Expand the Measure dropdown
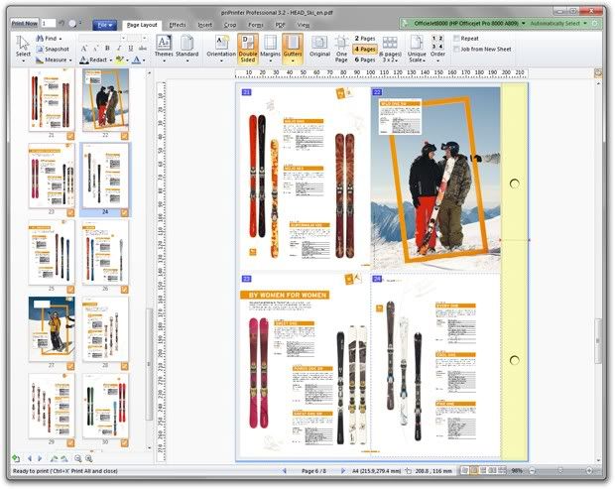The image size is (615, 489). [70, 60]
